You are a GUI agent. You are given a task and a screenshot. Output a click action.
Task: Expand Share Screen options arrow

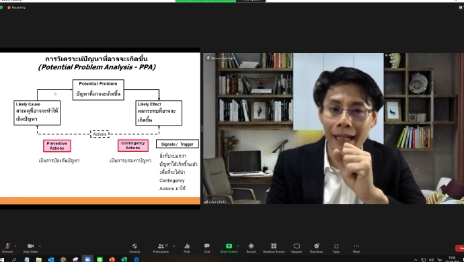238,246
